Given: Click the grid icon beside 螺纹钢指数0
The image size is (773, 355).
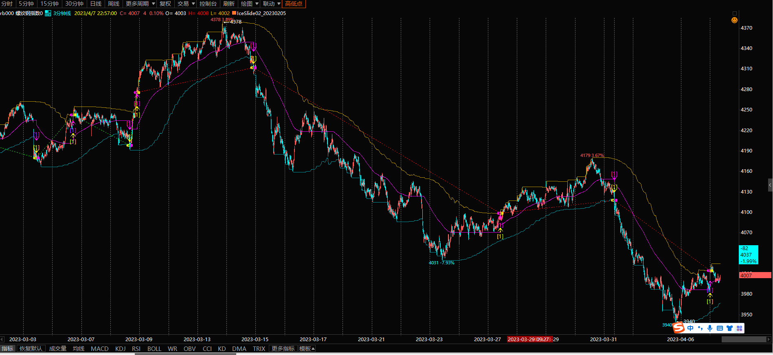Looking at the screenshot, I should point(48,13).
